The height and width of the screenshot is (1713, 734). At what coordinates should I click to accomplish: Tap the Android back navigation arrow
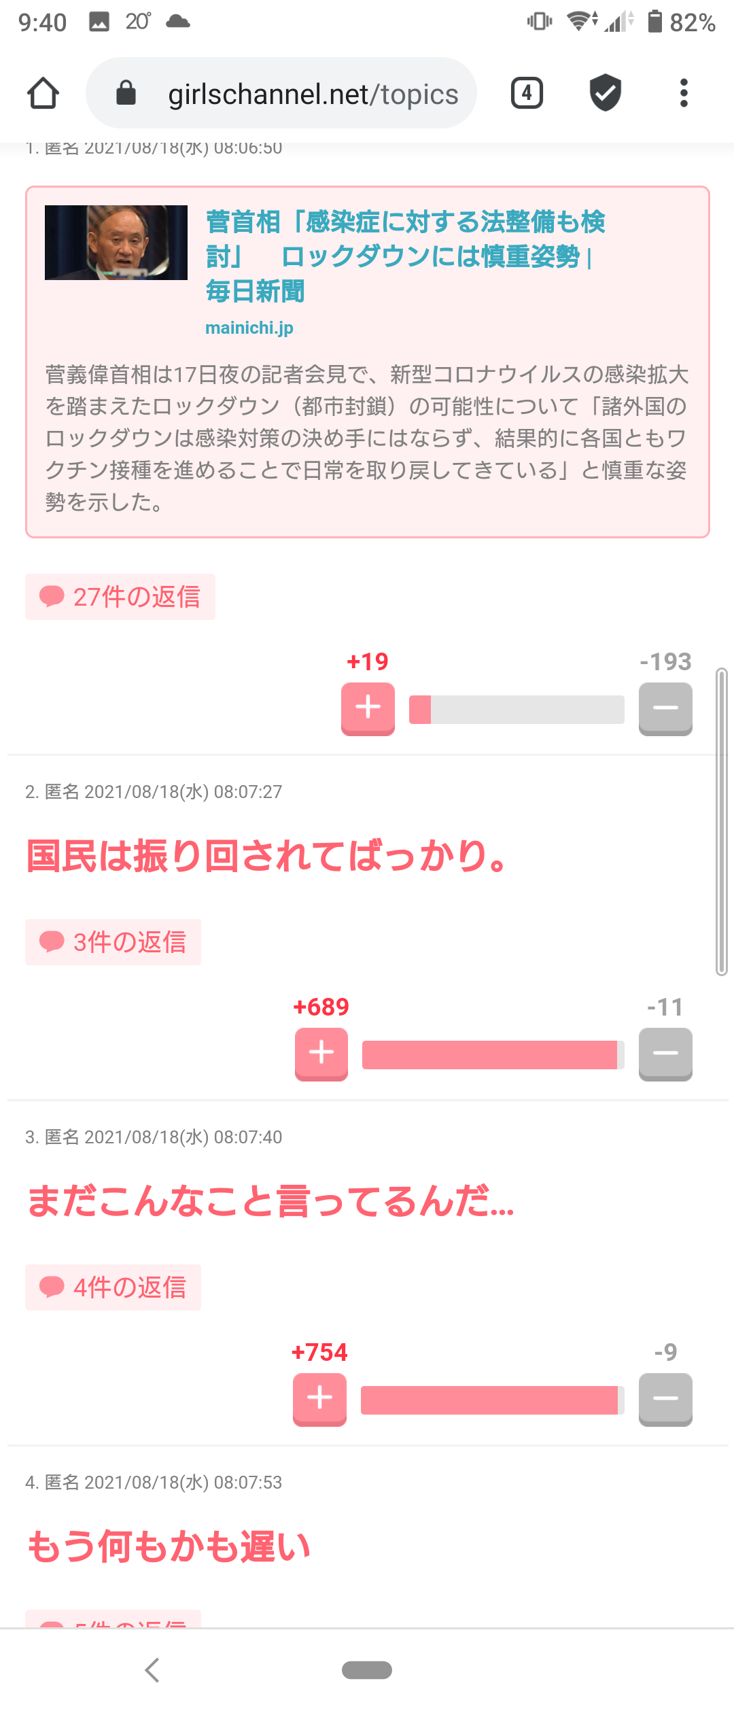coord(152,1669)
